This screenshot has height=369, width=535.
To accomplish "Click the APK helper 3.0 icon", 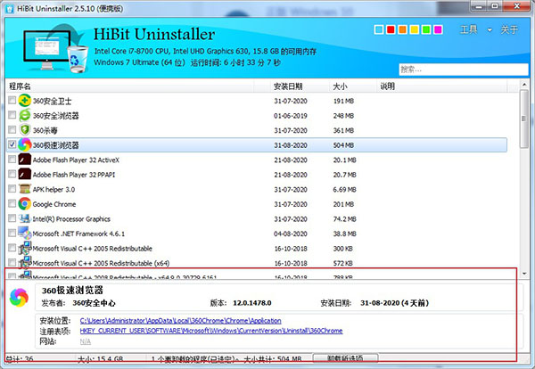I will tap(25, 189).
